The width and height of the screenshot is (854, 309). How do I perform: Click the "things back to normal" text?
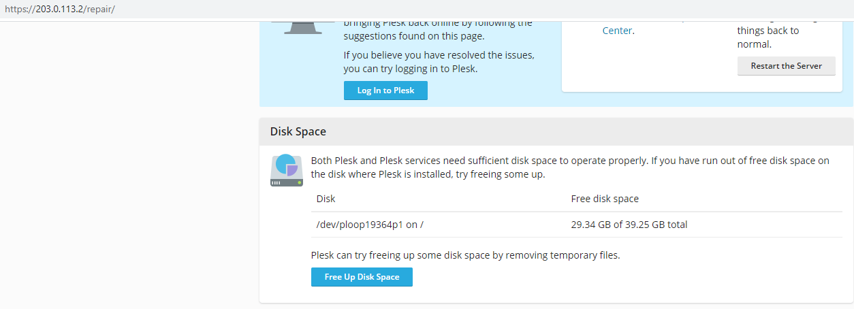tap(768, 37)
